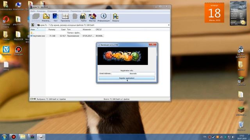Click the 52 417 packed size cell
Viewport: 250px width, 140px height.
click(62, 36)
